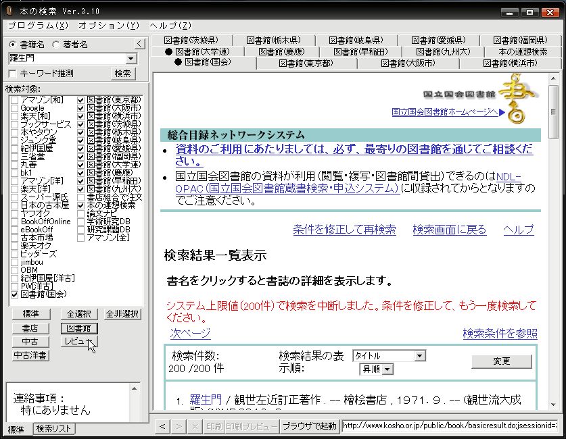Click the 検索 search button

[122, 74]
